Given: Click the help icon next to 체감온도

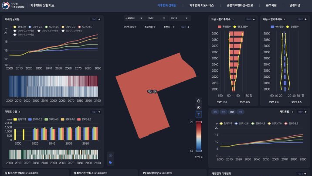Looking at the screenshot, I should [292, 112].
